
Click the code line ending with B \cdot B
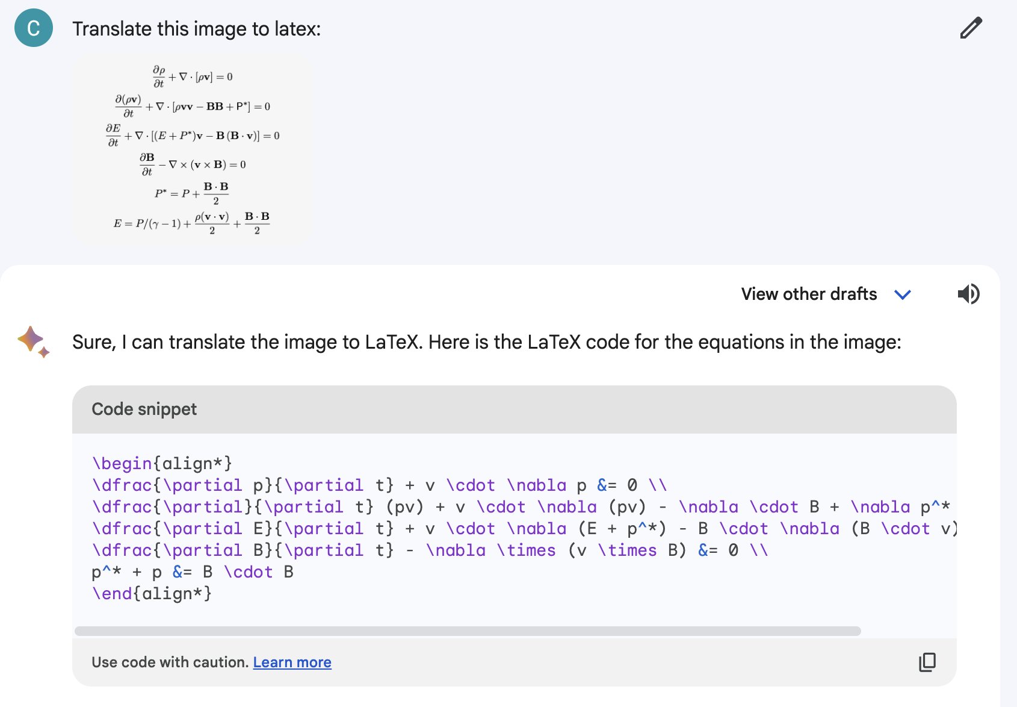(x=193, y=572)
